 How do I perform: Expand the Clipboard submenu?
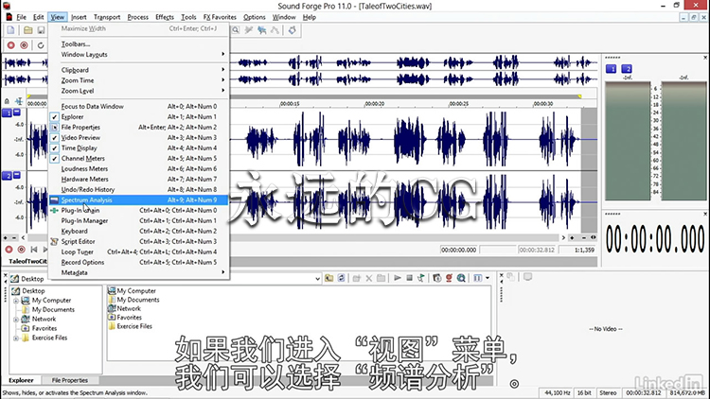tap(138, 70)
